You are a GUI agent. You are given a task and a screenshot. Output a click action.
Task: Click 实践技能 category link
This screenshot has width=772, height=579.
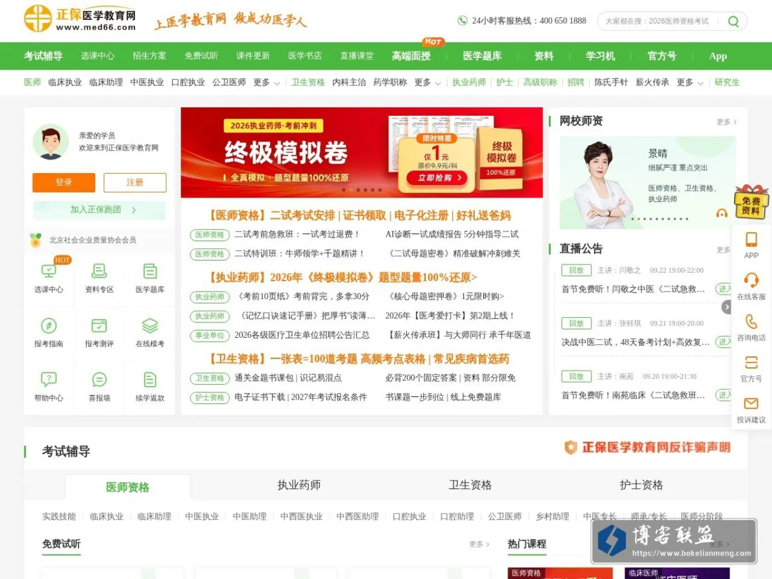pyautogui.click(x=59, y=517)
